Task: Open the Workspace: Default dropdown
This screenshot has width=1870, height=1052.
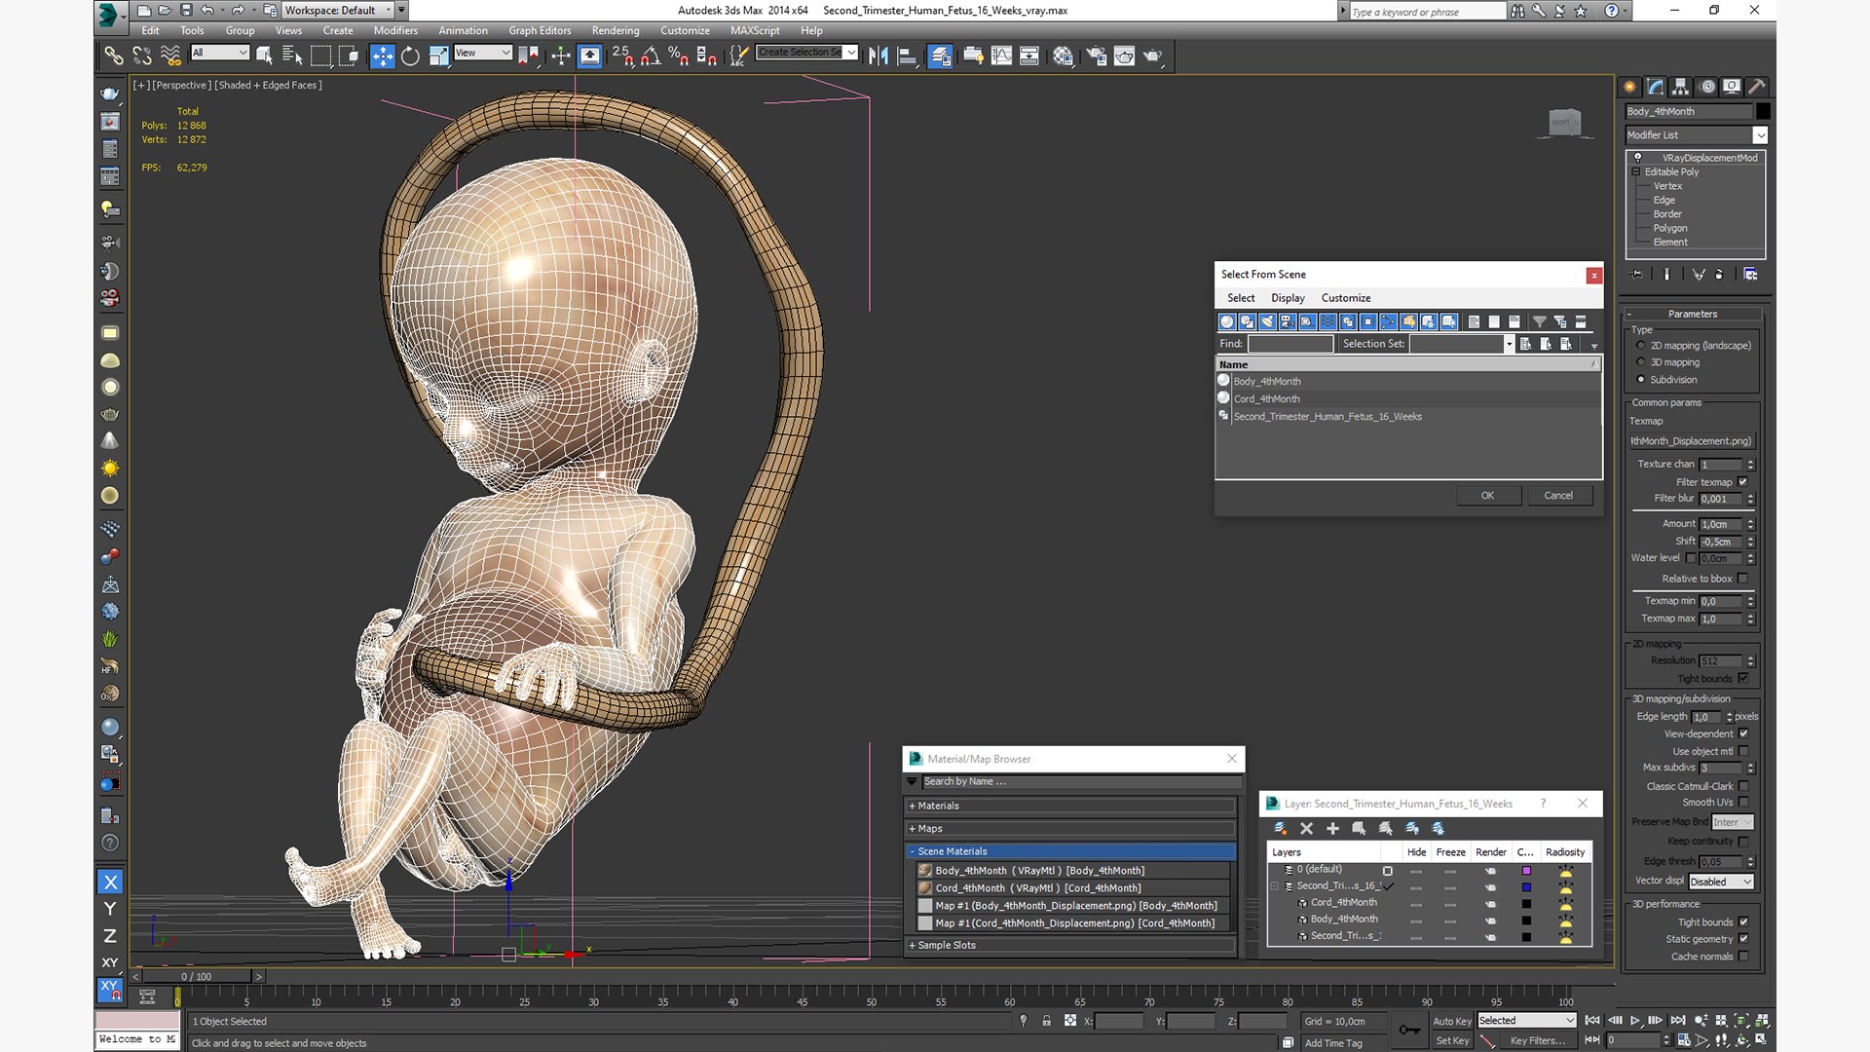Action: [338, 10]
